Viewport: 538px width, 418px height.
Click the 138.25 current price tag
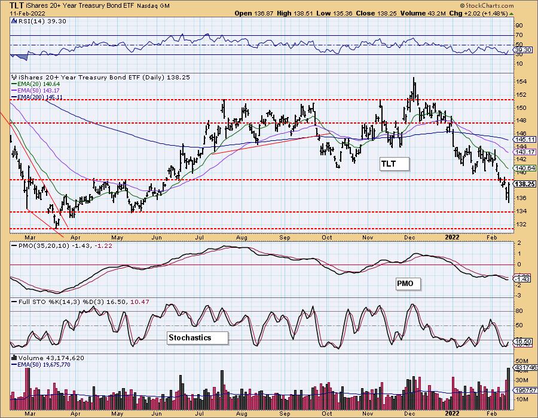(525, 185)
